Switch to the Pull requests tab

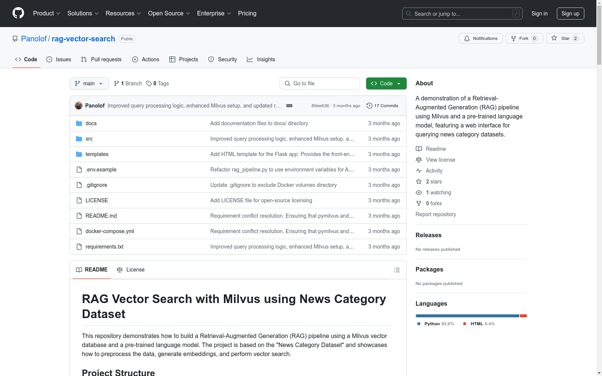(x=101, y=59)
